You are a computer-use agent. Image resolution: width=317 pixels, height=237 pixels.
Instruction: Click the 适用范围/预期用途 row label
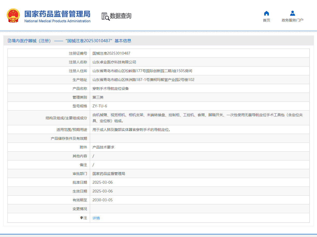72,130
